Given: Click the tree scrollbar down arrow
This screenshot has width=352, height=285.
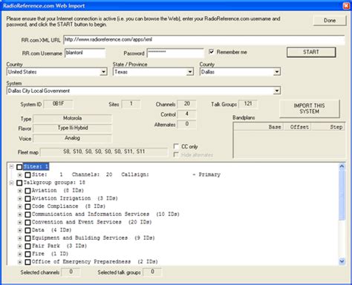Looking at the screenshot, I should [x=342, y=261].
